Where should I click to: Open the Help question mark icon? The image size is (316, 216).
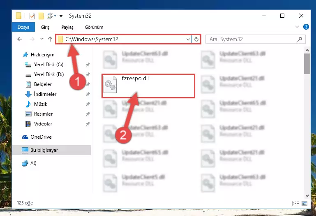(x=306, y=27)
